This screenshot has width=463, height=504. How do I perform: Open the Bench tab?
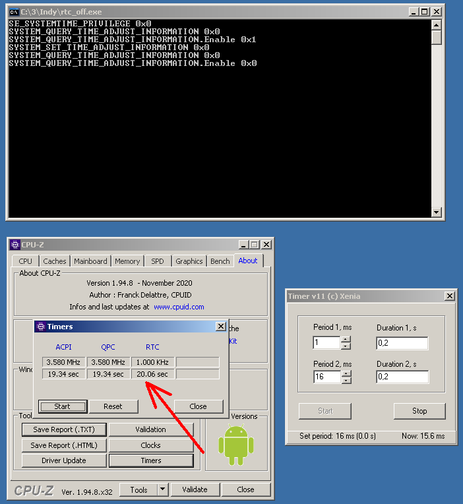coord(220,261)
